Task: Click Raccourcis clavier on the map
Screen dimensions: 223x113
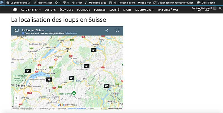Action: (x=115, y=109)
